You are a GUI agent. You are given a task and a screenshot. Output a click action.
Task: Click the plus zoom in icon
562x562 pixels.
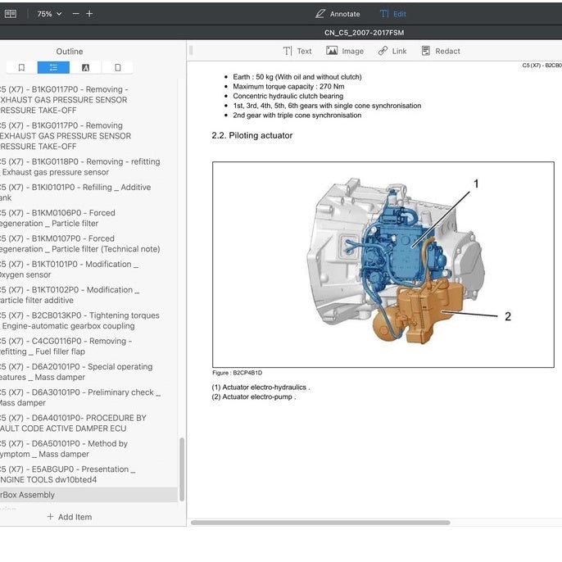(x=89, y=14)
